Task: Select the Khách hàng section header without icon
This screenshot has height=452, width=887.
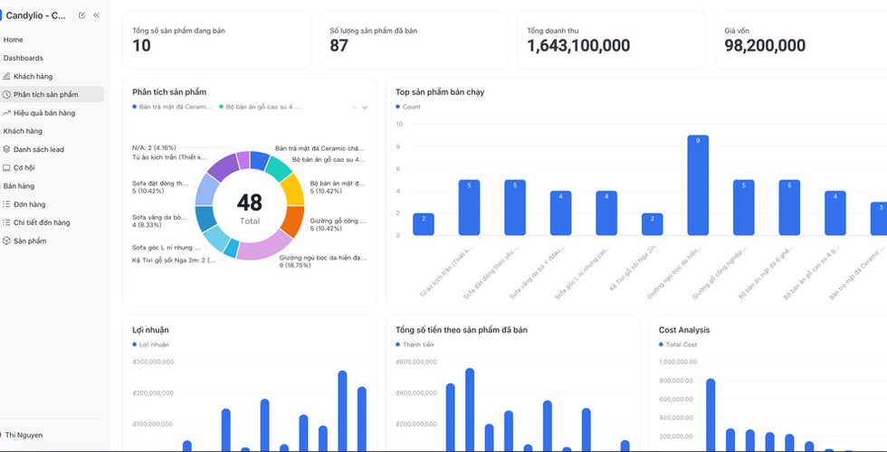Action: (23, 131)
